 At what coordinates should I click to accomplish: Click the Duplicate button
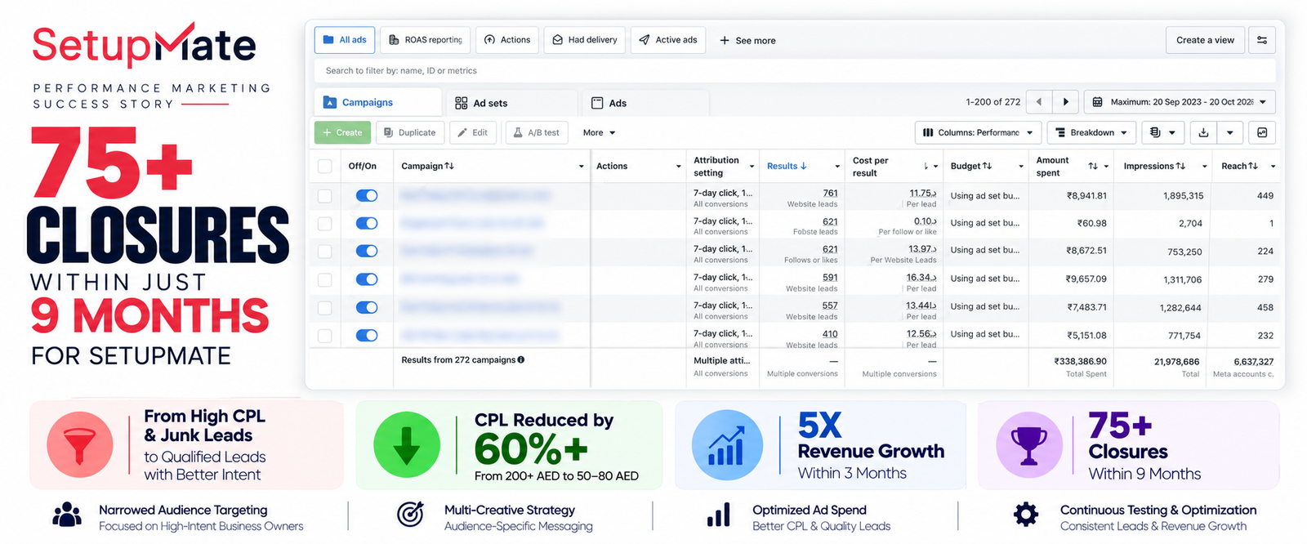pyautogui.click(x=409, y=132)
